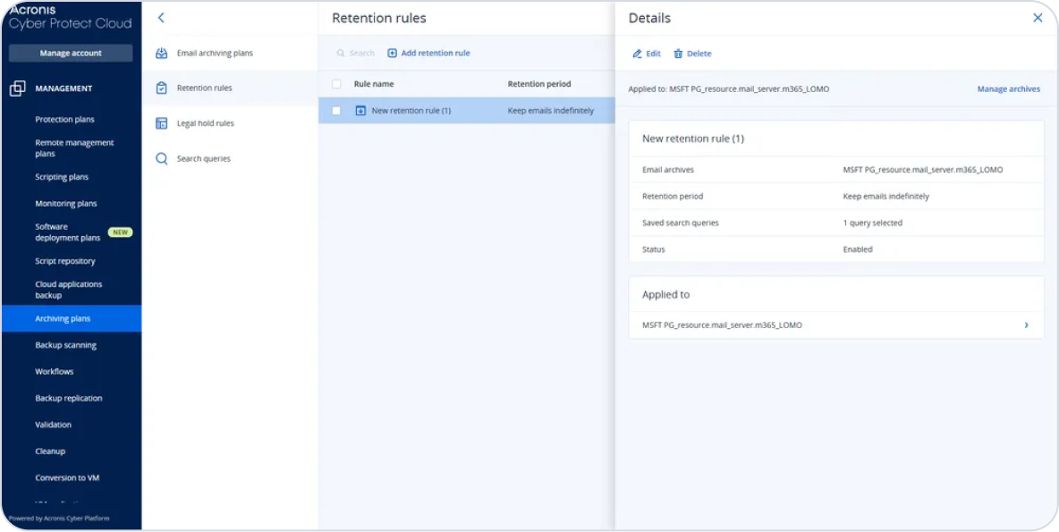This screenshot has height=532, width=1059.
Task: Check the New retention rule (1) checkbox
Action: (x=336, y=111)
